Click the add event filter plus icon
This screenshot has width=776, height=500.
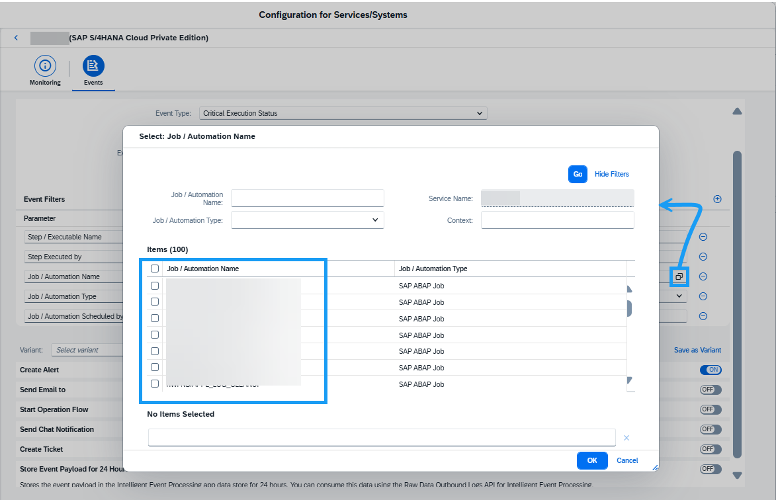pyautogui.click(x=717, y=199)
